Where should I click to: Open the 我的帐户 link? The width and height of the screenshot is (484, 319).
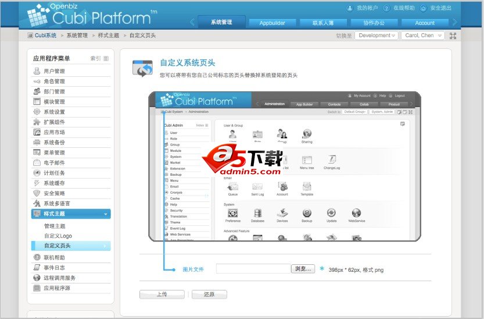point(367,8)
